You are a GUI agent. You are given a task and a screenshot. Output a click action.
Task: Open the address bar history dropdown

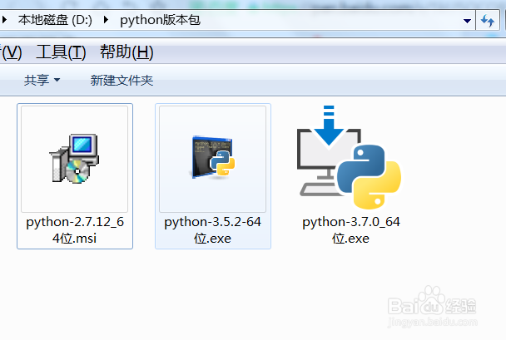467,21
